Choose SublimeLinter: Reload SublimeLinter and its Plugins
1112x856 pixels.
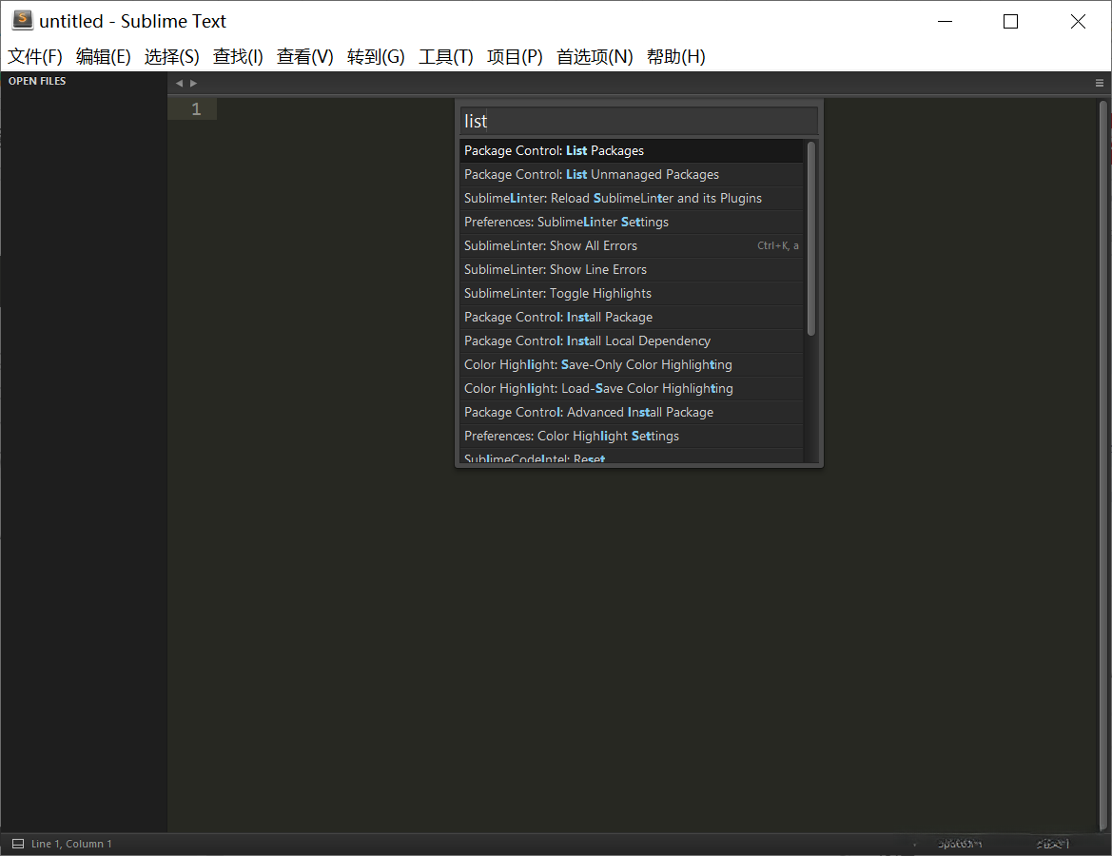click(632, 198)
